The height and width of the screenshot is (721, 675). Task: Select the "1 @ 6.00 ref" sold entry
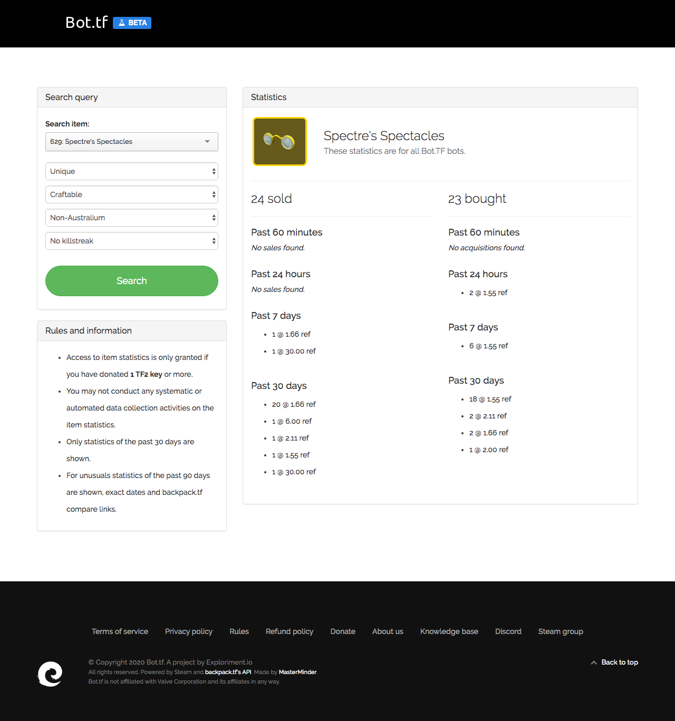pyautogui.click(x=292, y=421)
